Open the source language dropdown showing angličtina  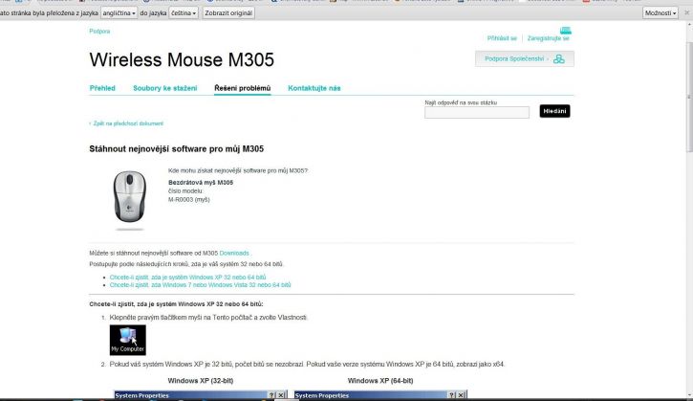coord(119,12)
